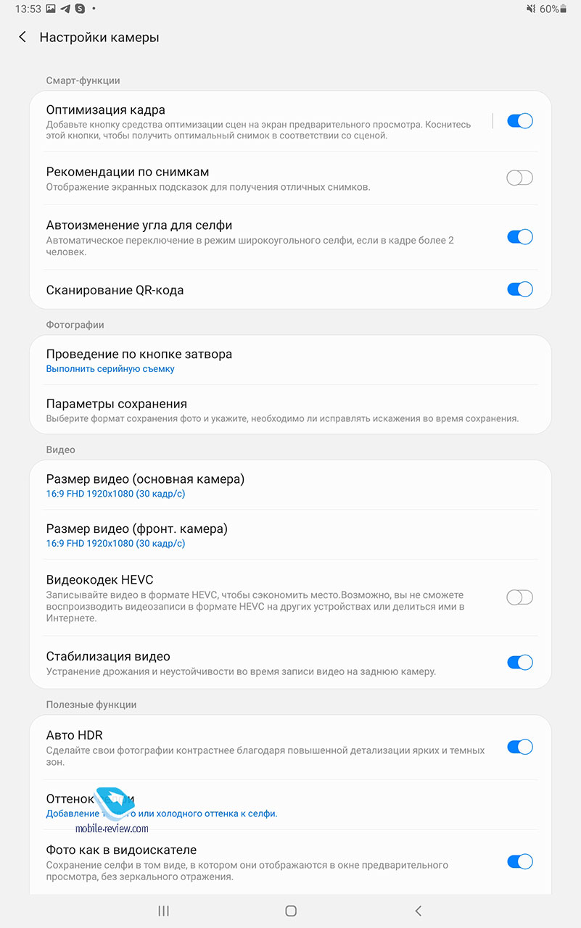The height and width of the screenshot is (928, 581).
Task: Open the Сканирование QR-кода item label
Action: click(115, 290)
